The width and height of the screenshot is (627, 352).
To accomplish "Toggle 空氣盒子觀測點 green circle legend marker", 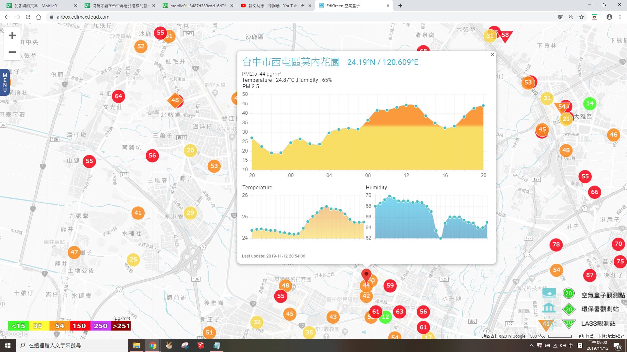I will 569,294.
